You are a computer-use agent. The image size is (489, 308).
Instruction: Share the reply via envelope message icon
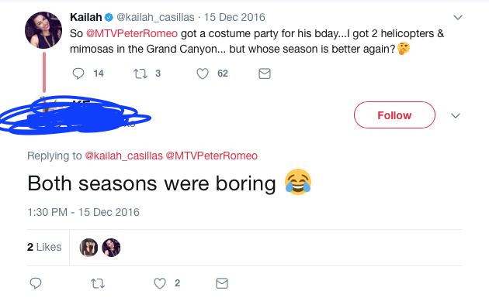point(222,283)
